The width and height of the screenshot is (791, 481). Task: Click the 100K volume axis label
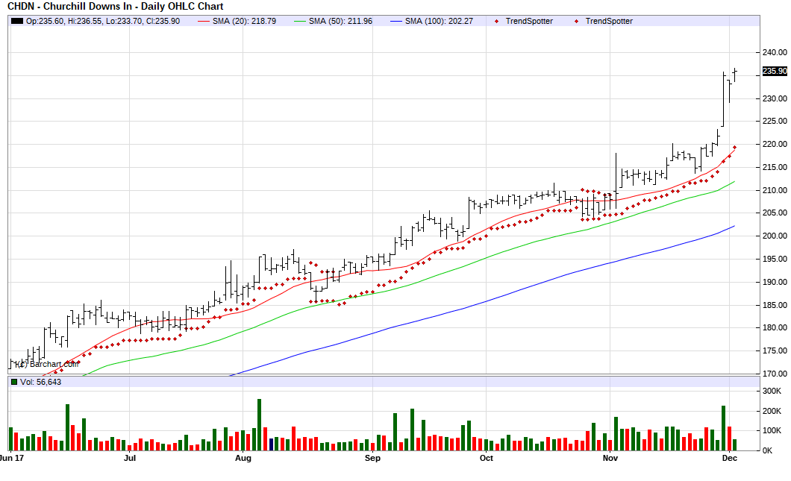click(x=772, y=431)
